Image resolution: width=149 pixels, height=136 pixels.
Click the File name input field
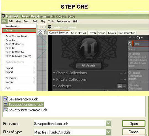70,124
